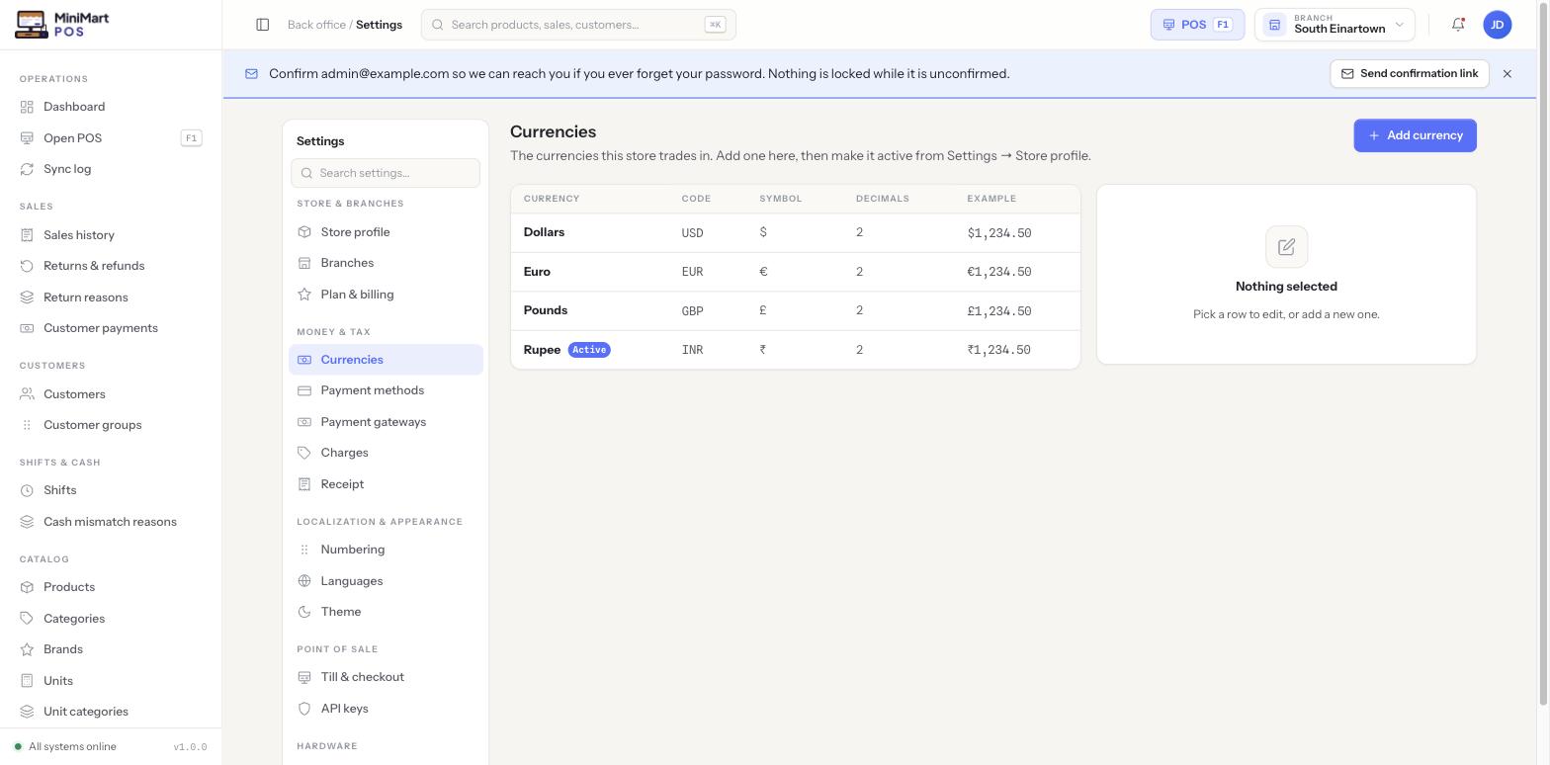
Task: Click the MiniMart POS logo
Action: click(63, 25)
